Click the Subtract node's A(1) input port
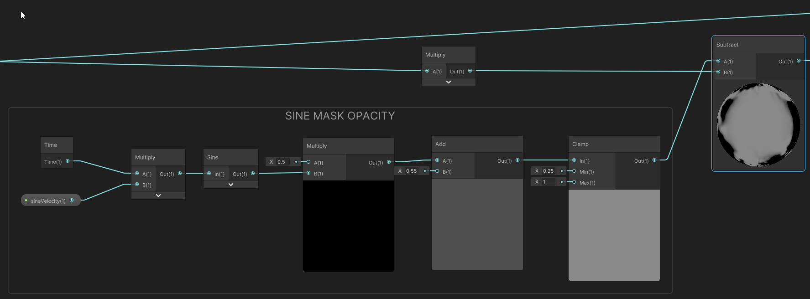 pyautogui.click(x=718, y=61)
